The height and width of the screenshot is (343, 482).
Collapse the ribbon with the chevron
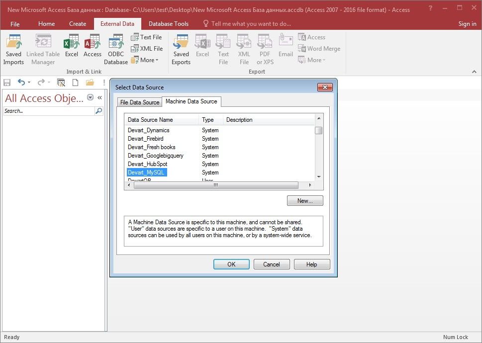(475, 72)
